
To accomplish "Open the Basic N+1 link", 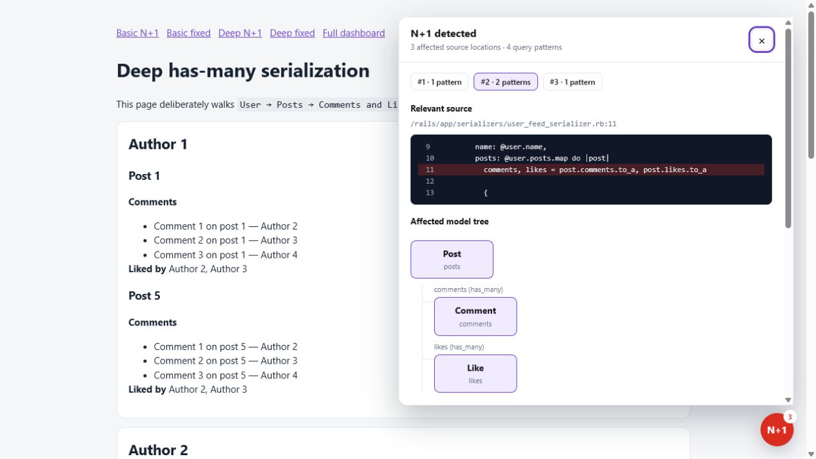I will tap(137, 33).
